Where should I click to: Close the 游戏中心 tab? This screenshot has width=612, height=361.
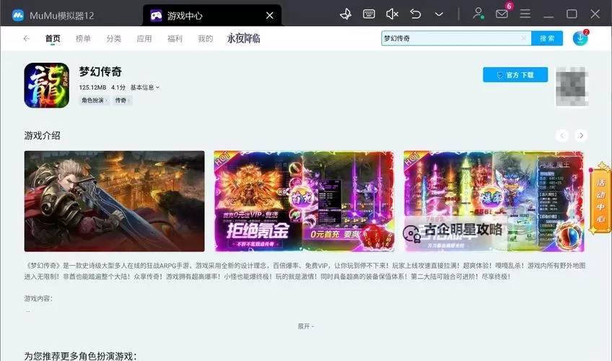coord(270,16)
